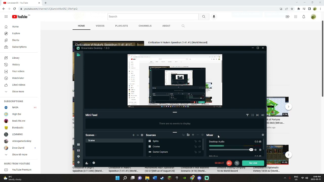Open NASA subscription channel
Screen dimensions: 324x182
pos(19,107)
